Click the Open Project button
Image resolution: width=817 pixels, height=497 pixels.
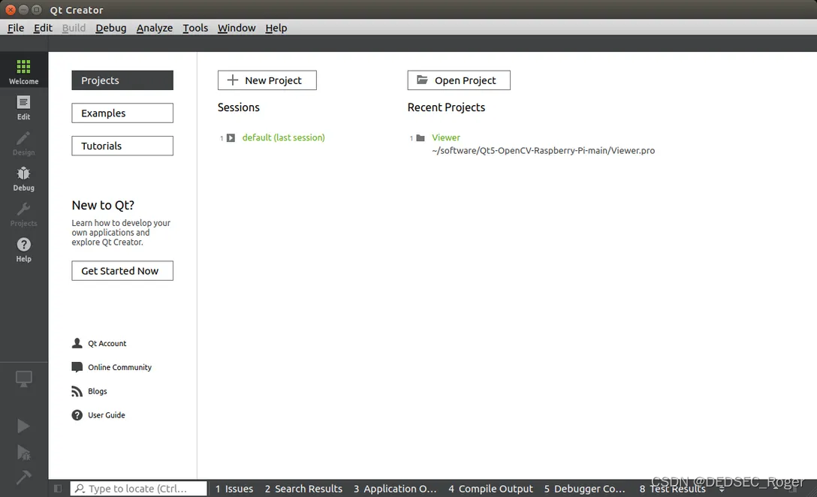[x=459, y=80]
